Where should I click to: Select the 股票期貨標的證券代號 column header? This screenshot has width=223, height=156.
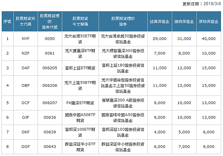pos(50,21)
